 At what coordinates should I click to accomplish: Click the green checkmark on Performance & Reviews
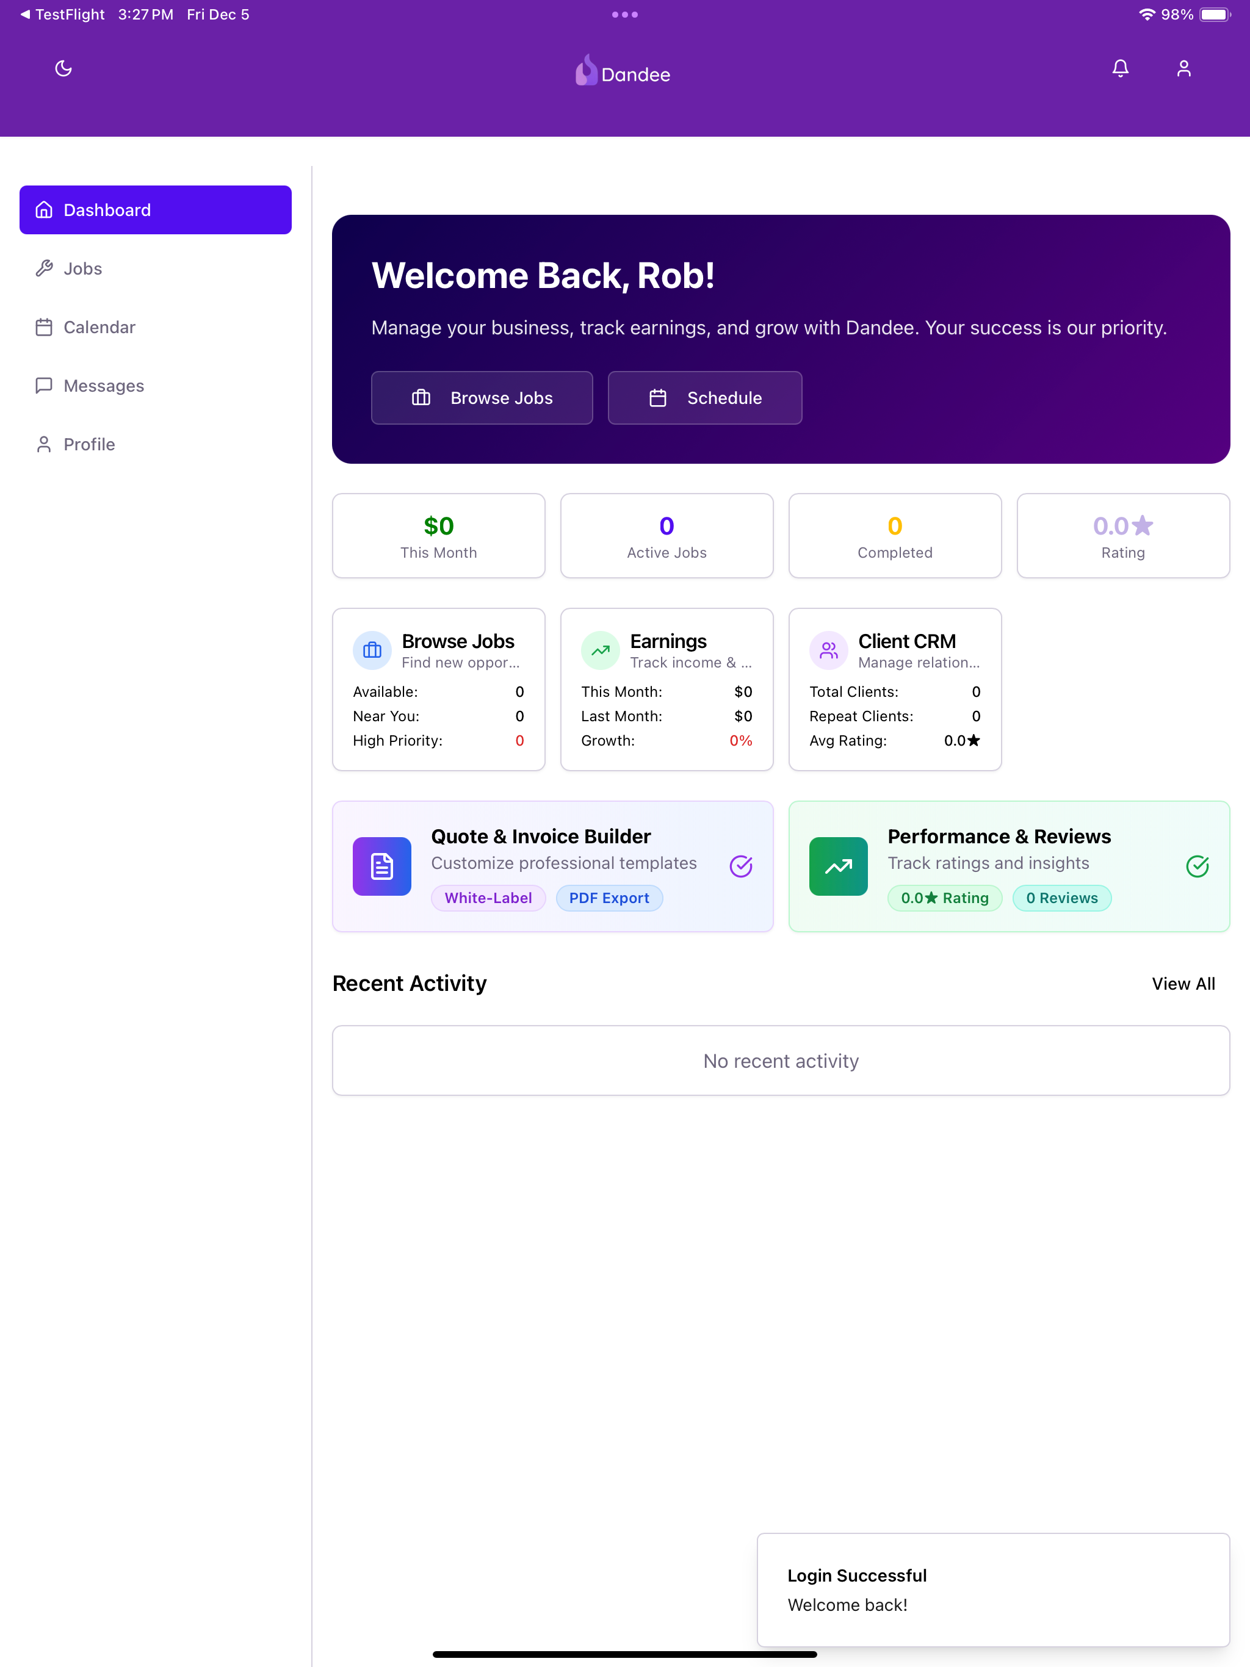[x=1198, y=866]
